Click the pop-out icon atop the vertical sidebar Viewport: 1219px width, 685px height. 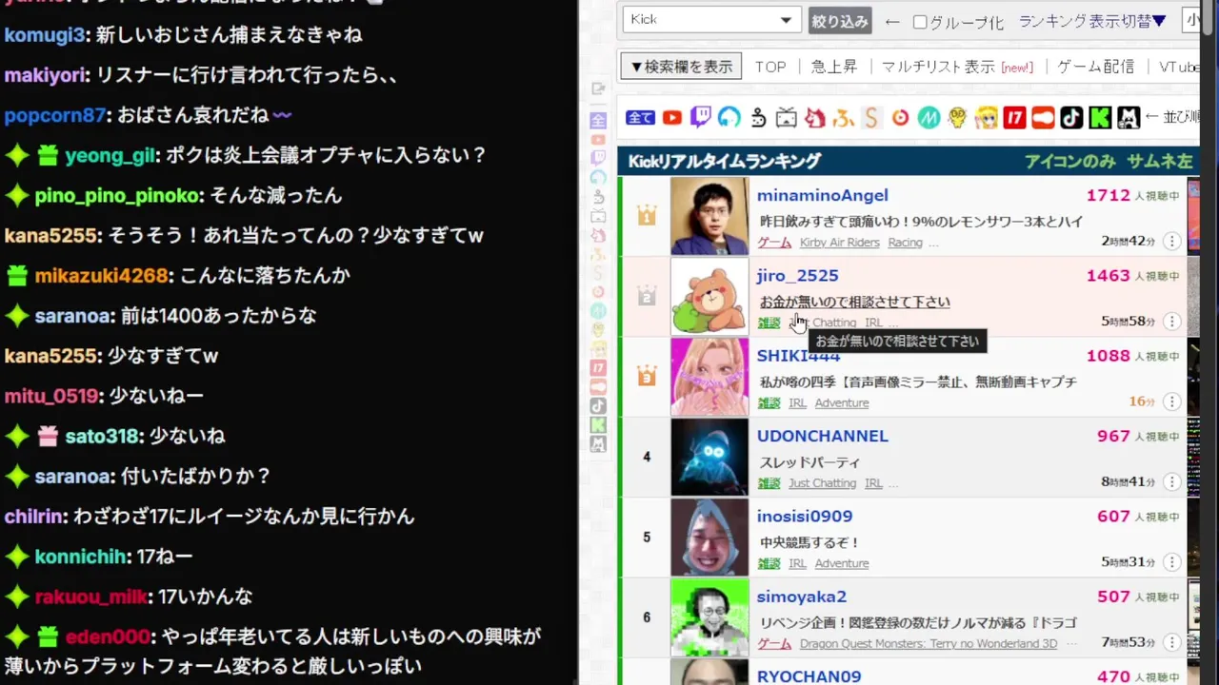pos(598,88)
